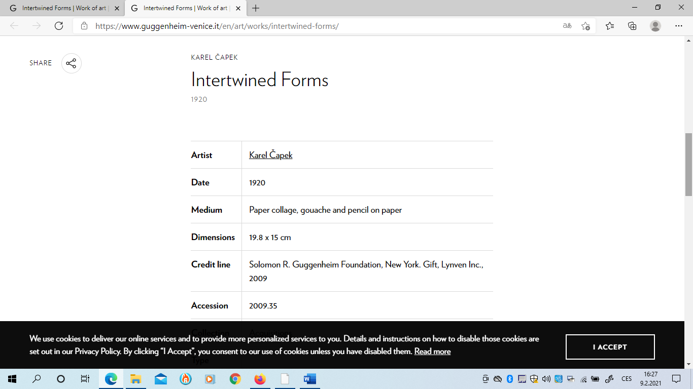Screen dimensions: 693x389
Task: Open the translate page icon
Action: tap(567, 26)
